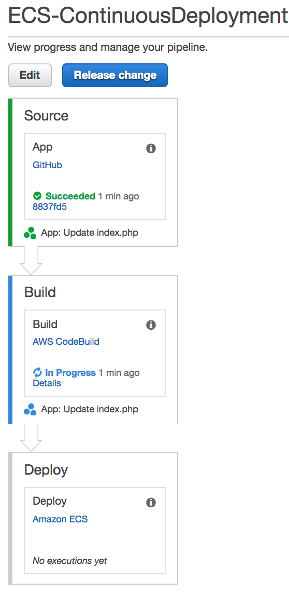The height and width of the screenshot is (593, 289).
Task: Click the Edit button
Action: click(30, 75)
